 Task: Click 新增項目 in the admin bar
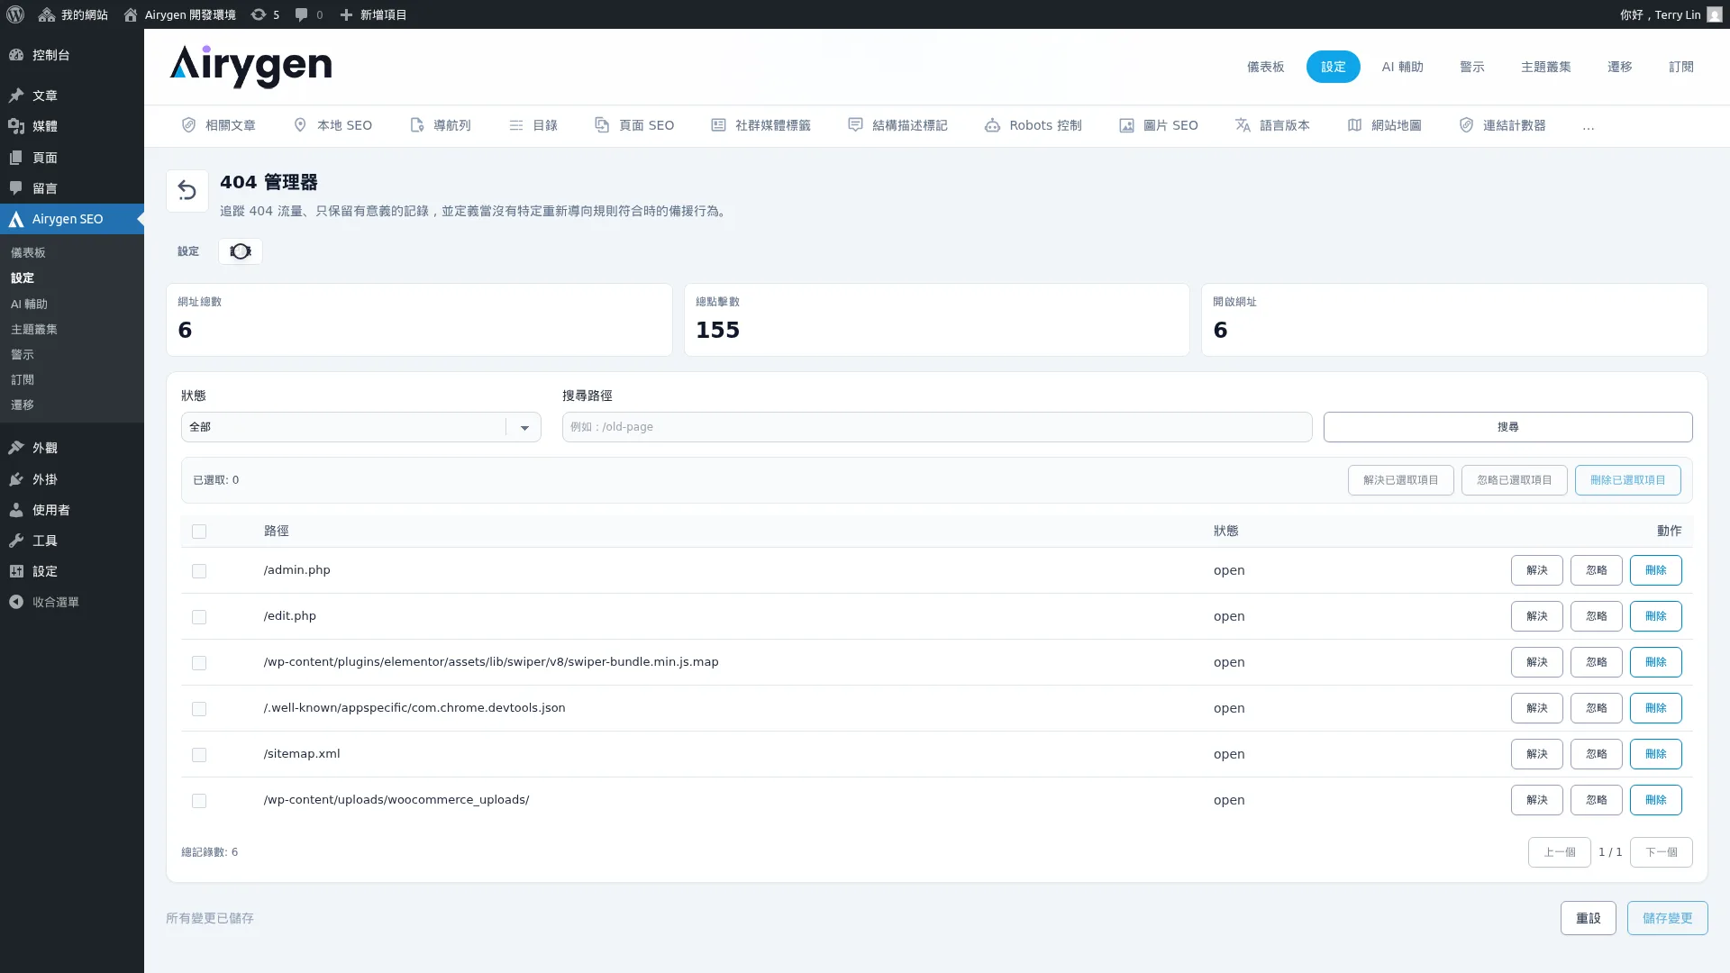(x=373, y=14)
